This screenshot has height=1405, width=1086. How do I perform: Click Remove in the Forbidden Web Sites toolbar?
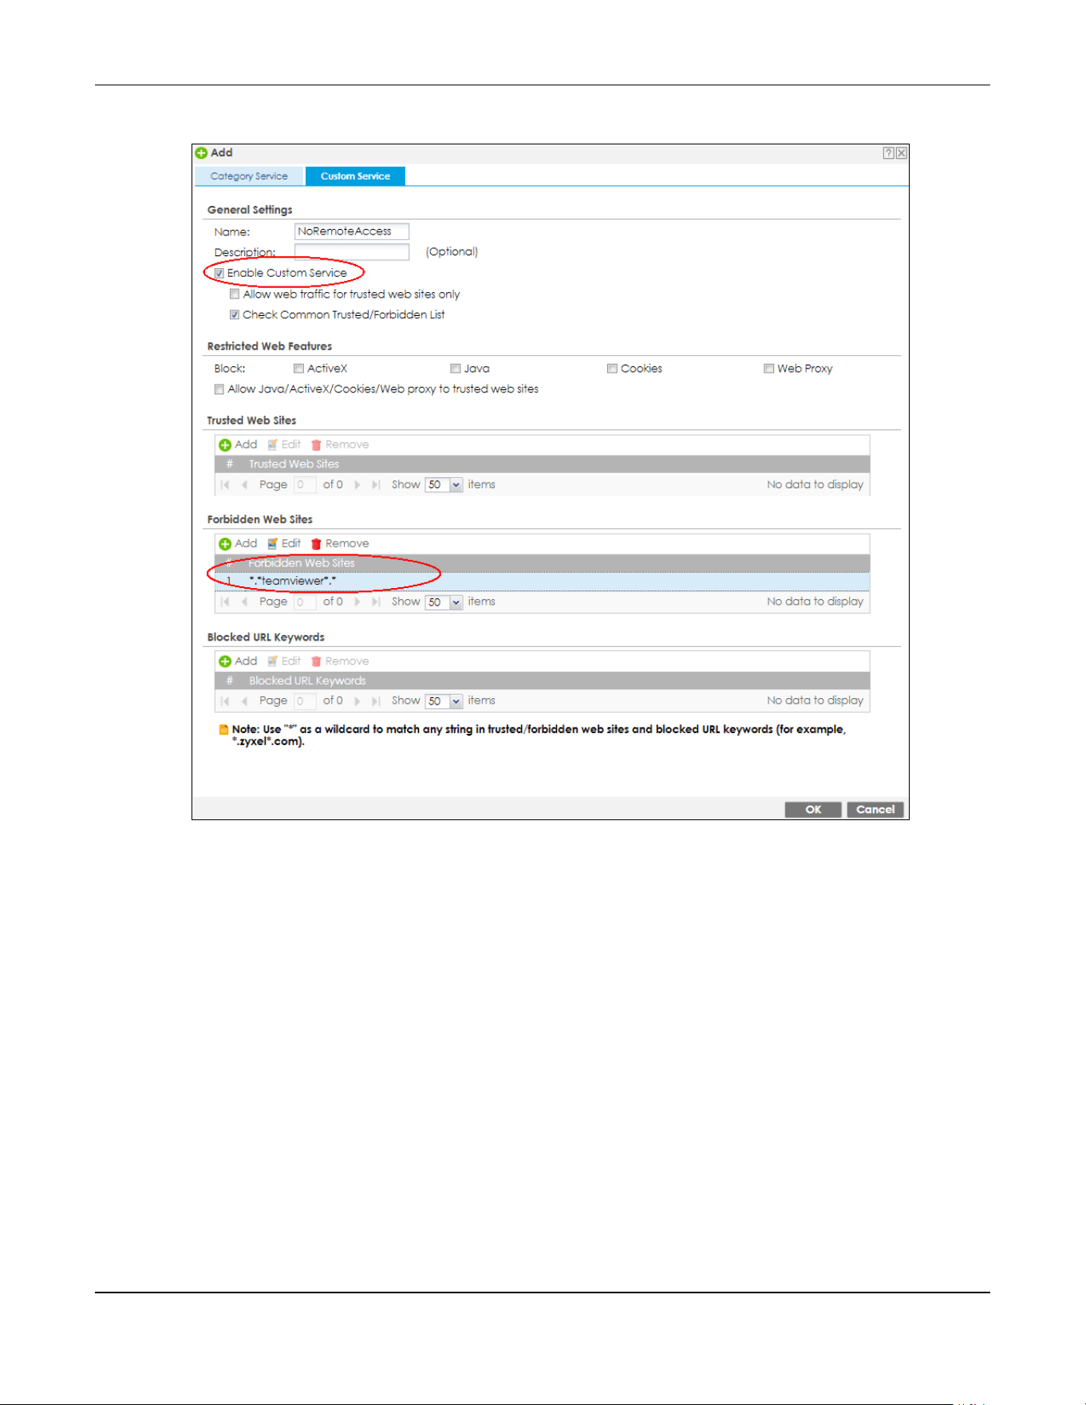pos(340,543)
